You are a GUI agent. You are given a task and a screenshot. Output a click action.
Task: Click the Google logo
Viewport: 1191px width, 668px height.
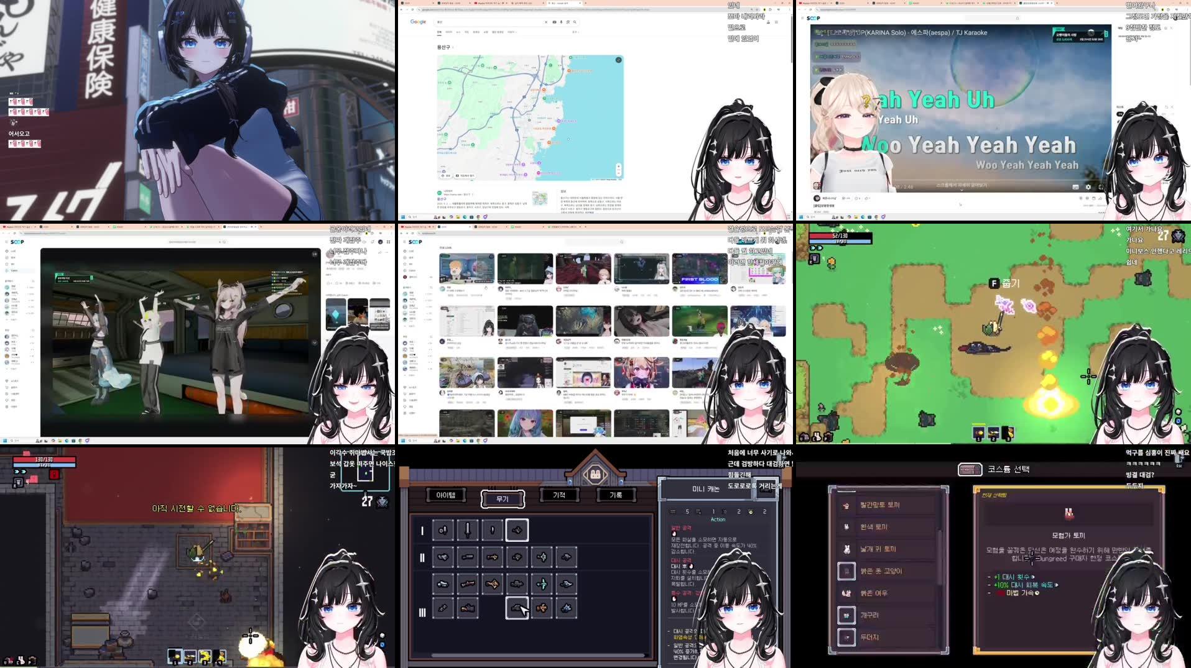pyautogui.click(x=418, y=22)
